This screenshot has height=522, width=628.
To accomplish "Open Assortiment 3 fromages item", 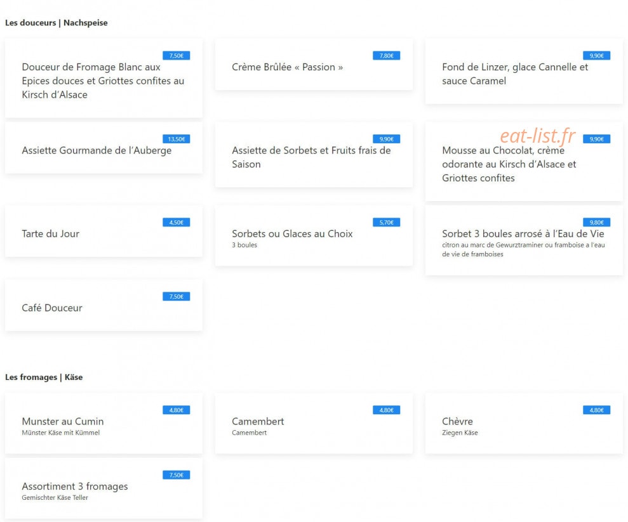I will [x=104, y=488].
